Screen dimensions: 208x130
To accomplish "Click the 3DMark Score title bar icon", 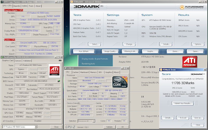I will (x=161, y=70).
